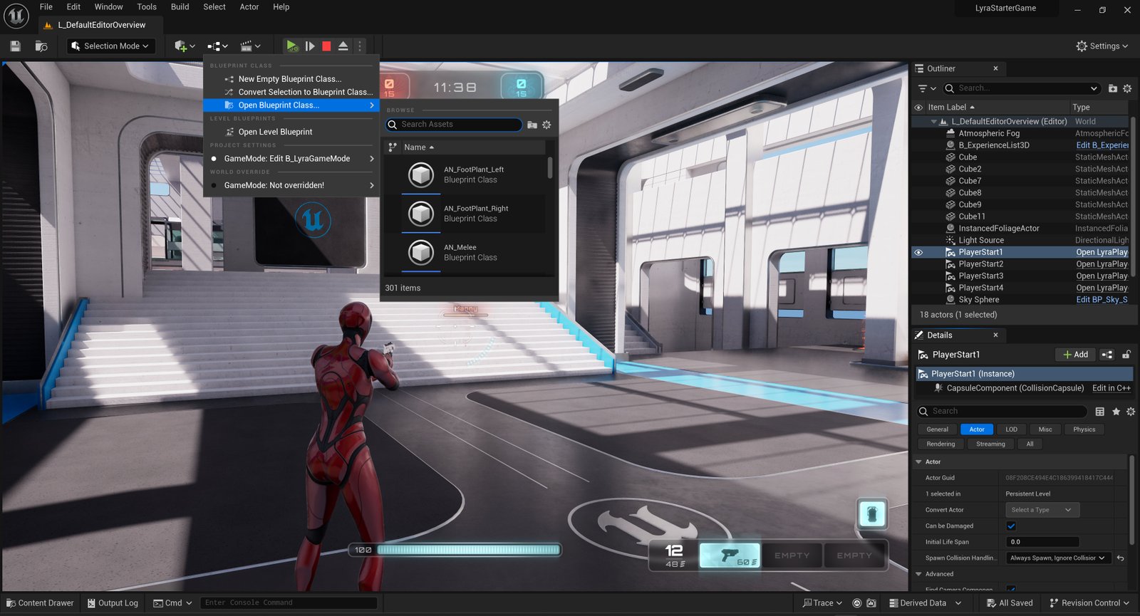Open the Convert Actor type dropdown

pyautogui.click(x=1042, y=510)
